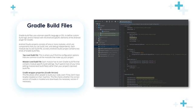Open the Project panel gear options

pyautogui.click(x=115, y=21)
